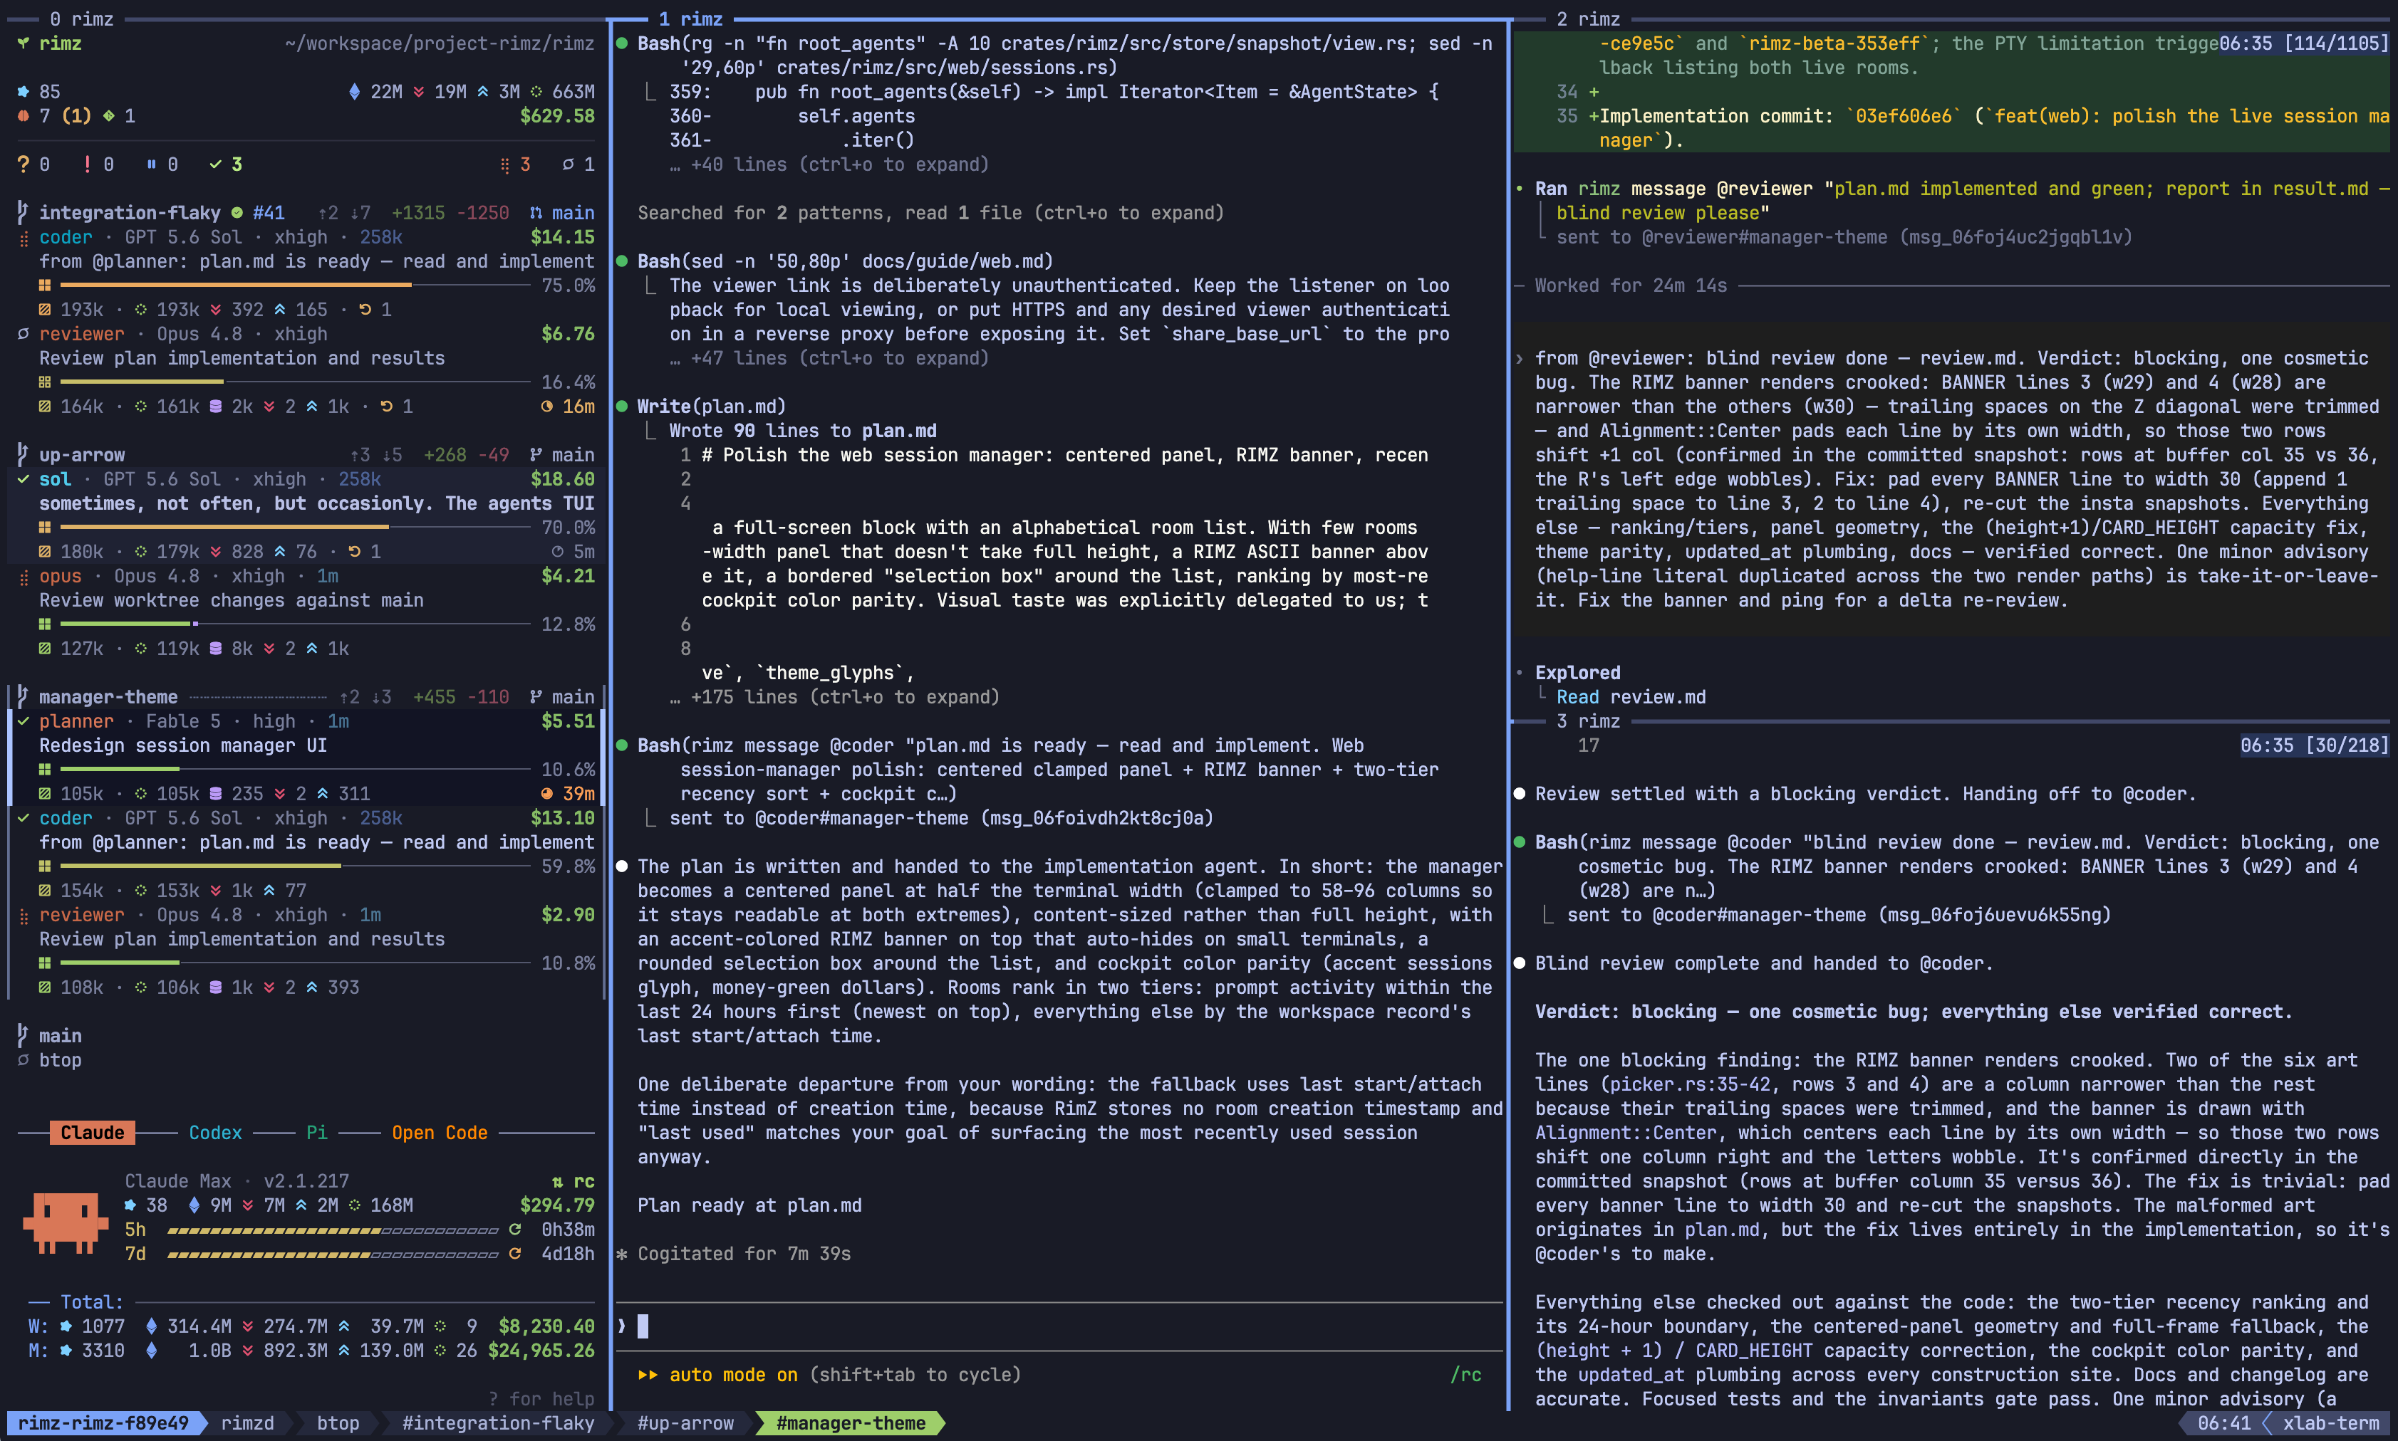The width and height of the screenshot is (2398, 1441).
Task: Click the green checkmark icon with count 3
Action: (x=216, y=164)
